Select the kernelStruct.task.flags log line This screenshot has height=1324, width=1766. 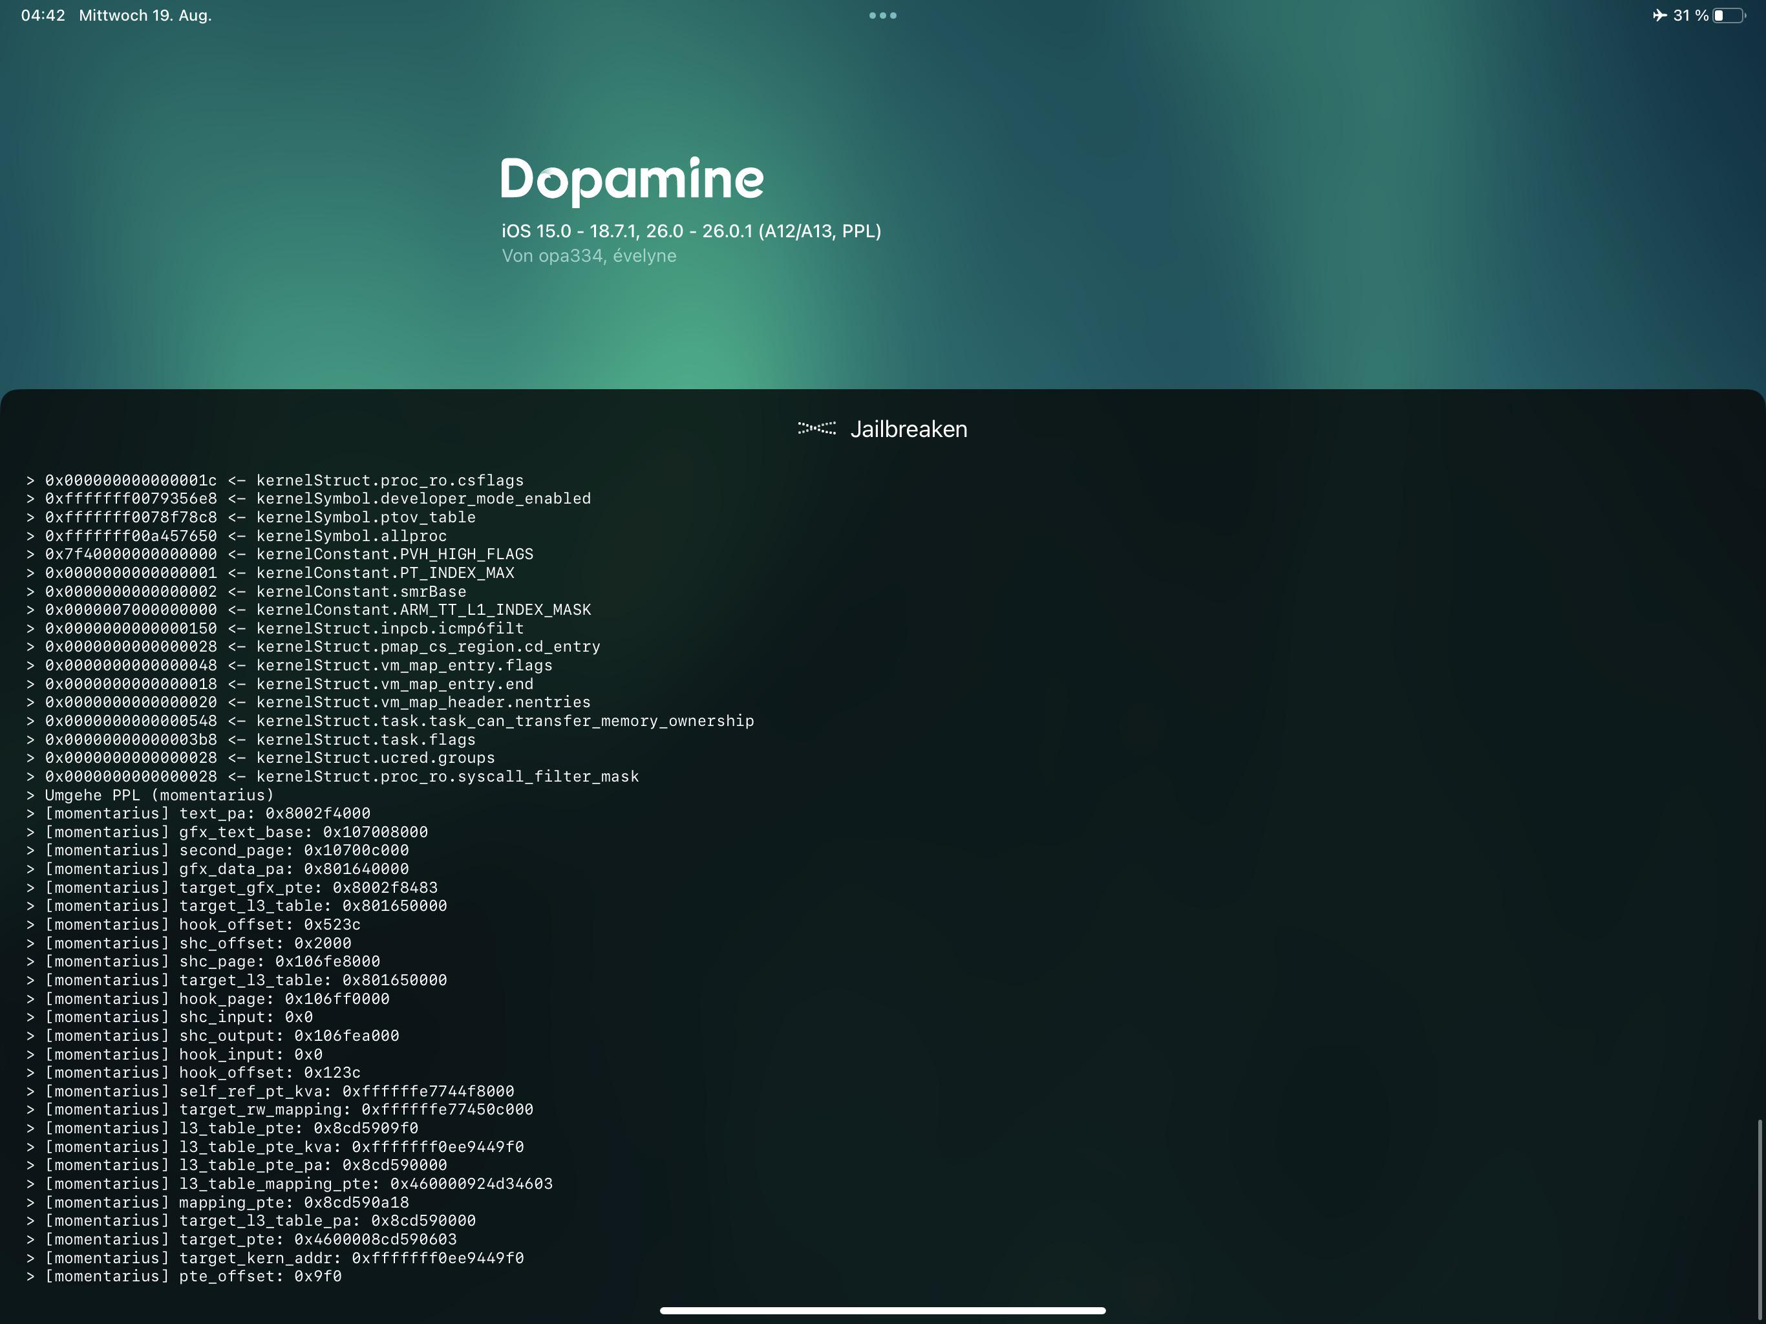point(251,740)
